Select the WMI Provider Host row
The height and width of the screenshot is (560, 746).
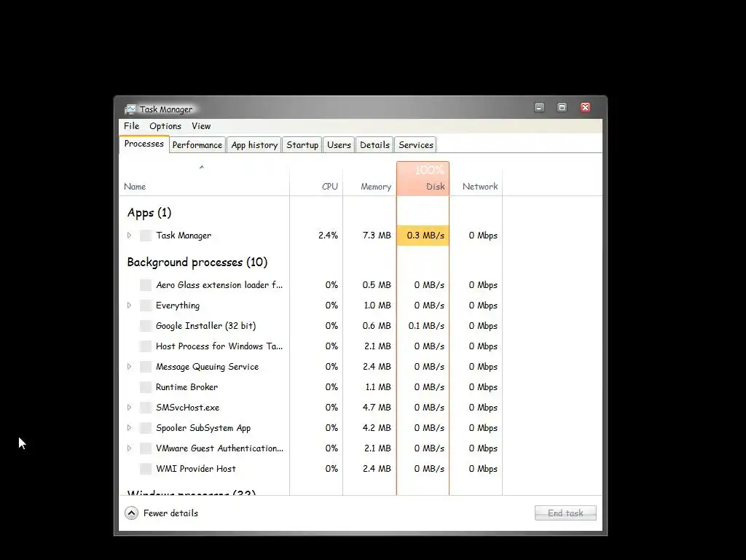click(x=196, y=469)
